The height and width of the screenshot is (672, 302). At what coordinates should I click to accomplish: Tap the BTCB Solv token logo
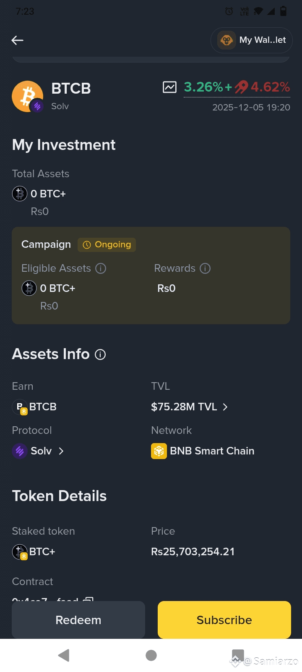[28, 97]
